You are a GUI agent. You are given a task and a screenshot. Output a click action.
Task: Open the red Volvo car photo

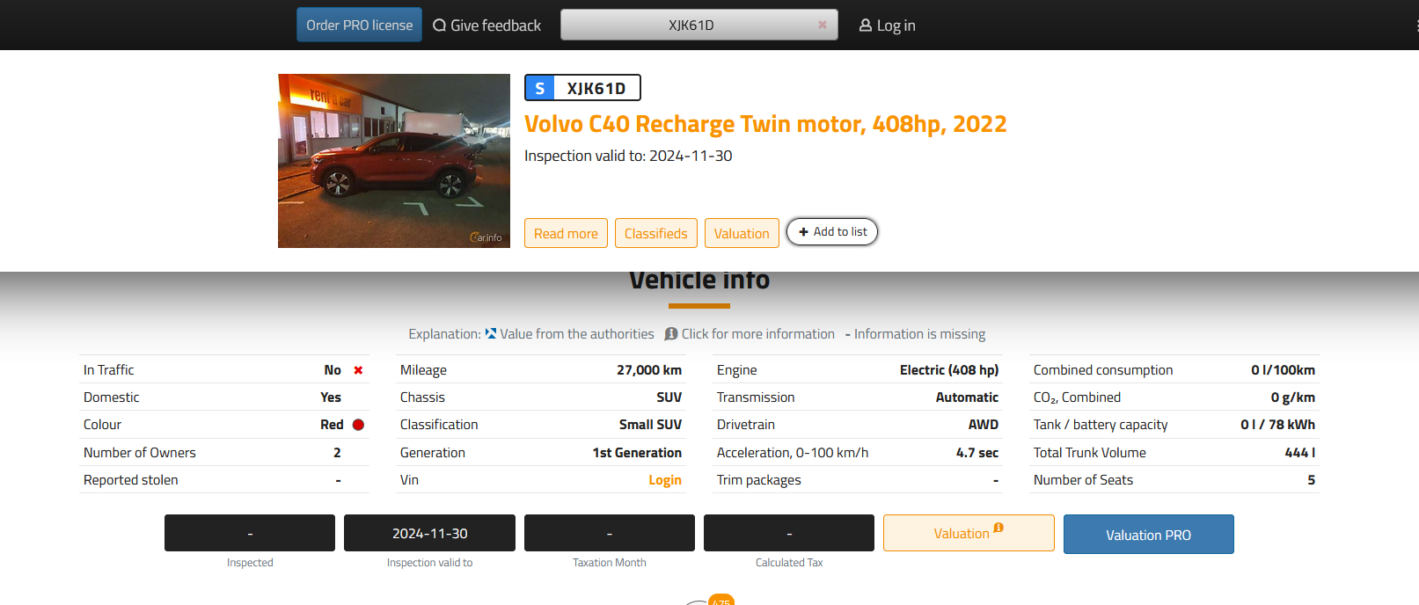coord(394,161)
